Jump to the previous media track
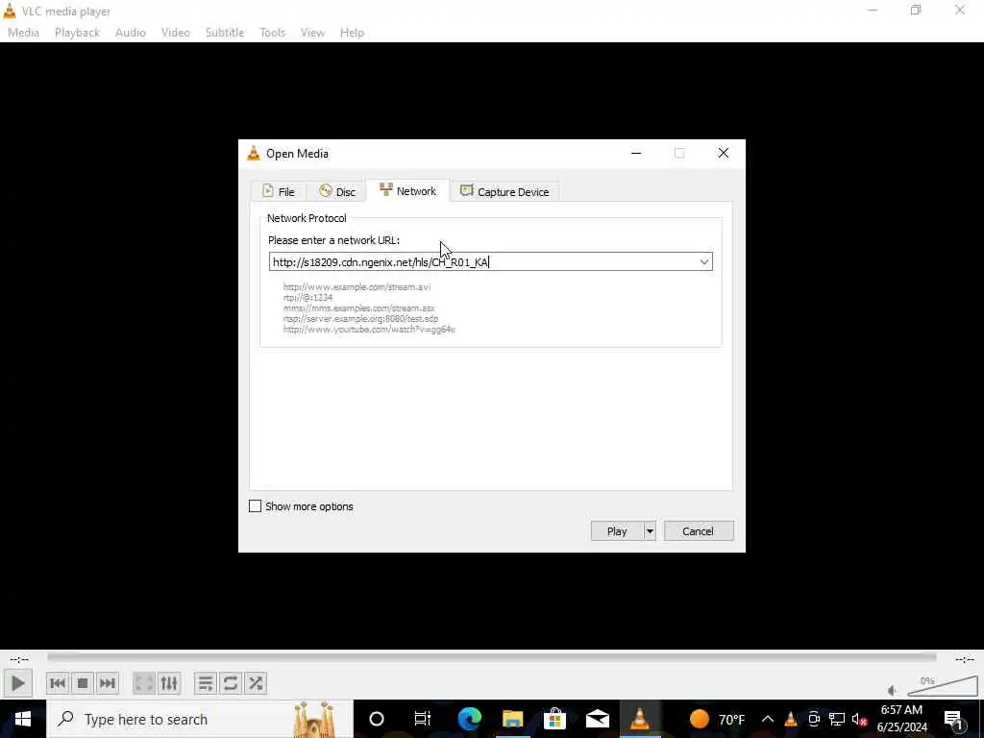Viewport: 984px width, 738px height. point(57,683)
